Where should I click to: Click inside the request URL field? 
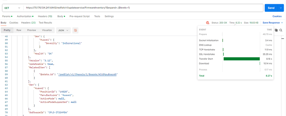click(140, 8)
